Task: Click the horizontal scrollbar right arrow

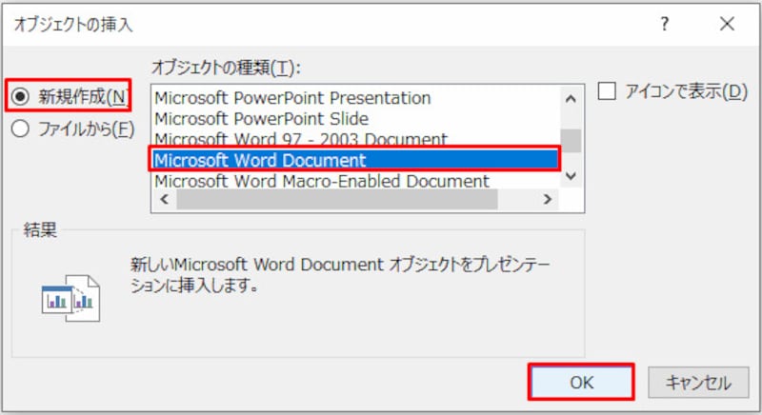Action: (547, 200)
